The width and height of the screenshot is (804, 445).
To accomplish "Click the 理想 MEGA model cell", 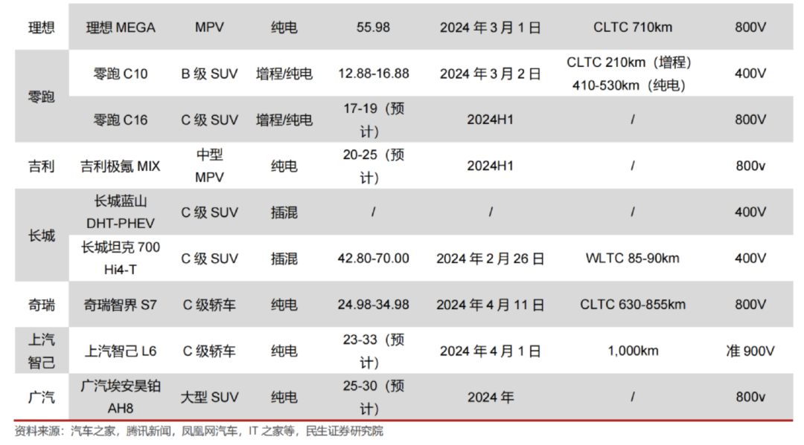I will (121, 27).
